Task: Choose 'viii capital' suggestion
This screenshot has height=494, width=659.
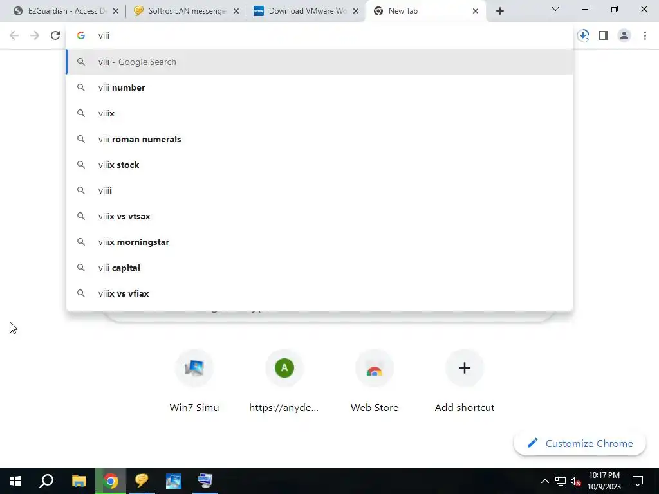Action: click(x=319, y=268)
